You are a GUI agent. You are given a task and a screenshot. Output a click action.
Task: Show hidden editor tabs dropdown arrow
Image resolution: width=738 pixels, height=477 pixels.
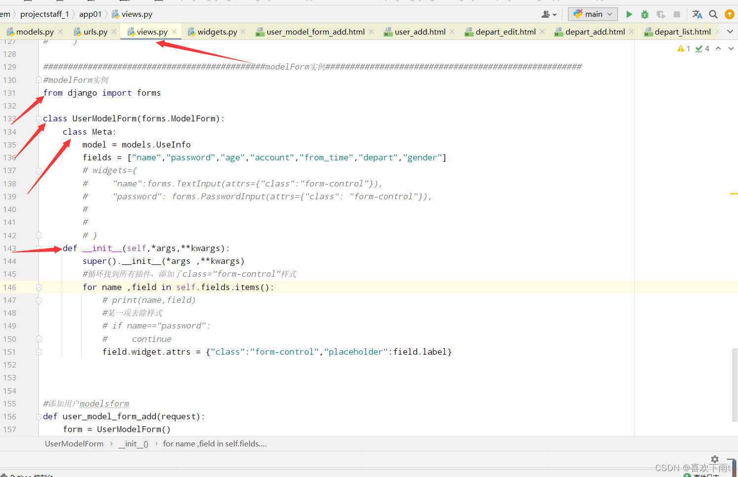coord(730,32)
